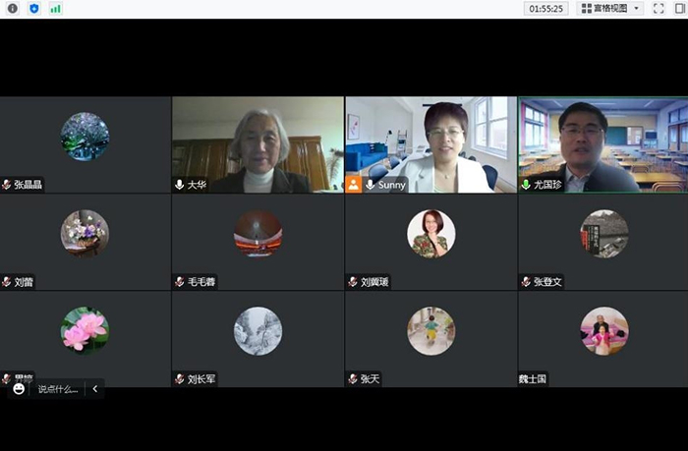Viewport: 688px width, 451px height.
Task: Click the 01:55:25 meeting timer
Action: tap(546, 8)
